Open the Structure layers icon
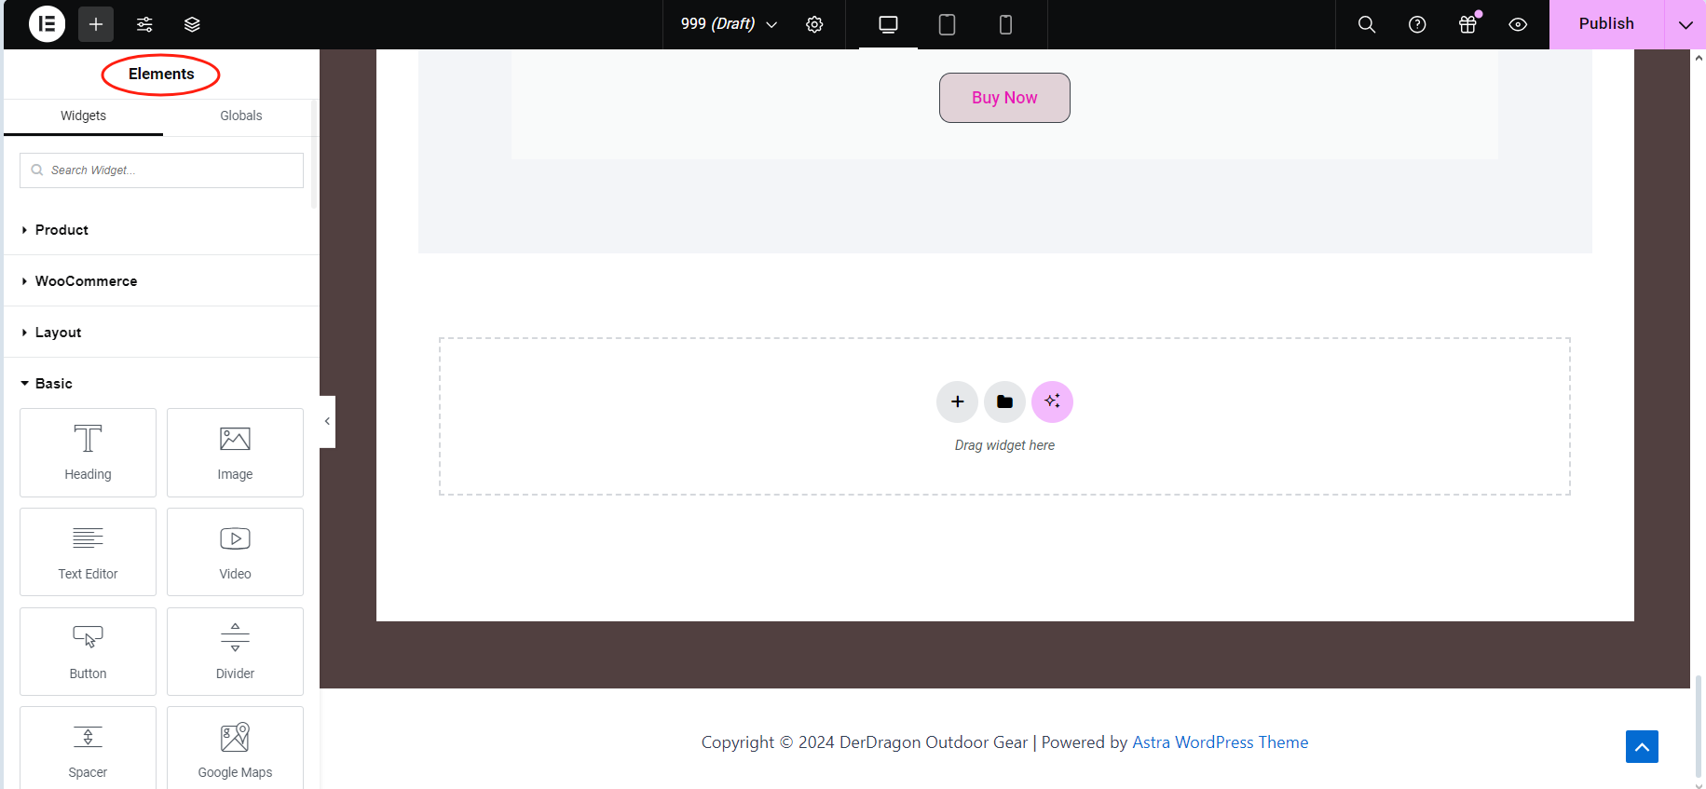Image resolution: width=1706 pixels, height=789 pixels. (192, 24)
